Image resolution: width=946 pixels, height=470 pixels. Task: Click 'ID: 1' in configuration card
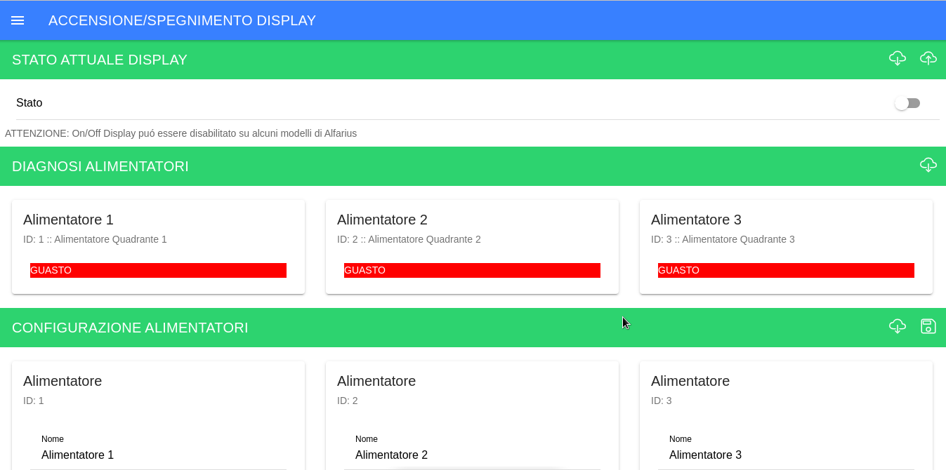pyautogui.click(x=34, y=401)
